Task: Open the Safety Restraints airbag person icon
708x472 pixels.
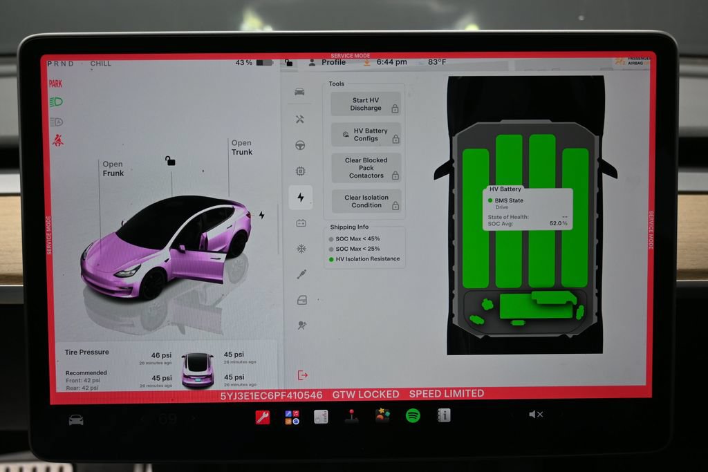Action: point(302,325)
